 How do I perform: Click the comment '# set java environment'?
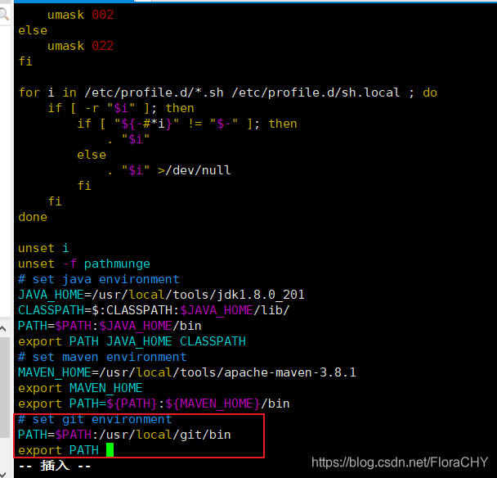tap(99, 279)
